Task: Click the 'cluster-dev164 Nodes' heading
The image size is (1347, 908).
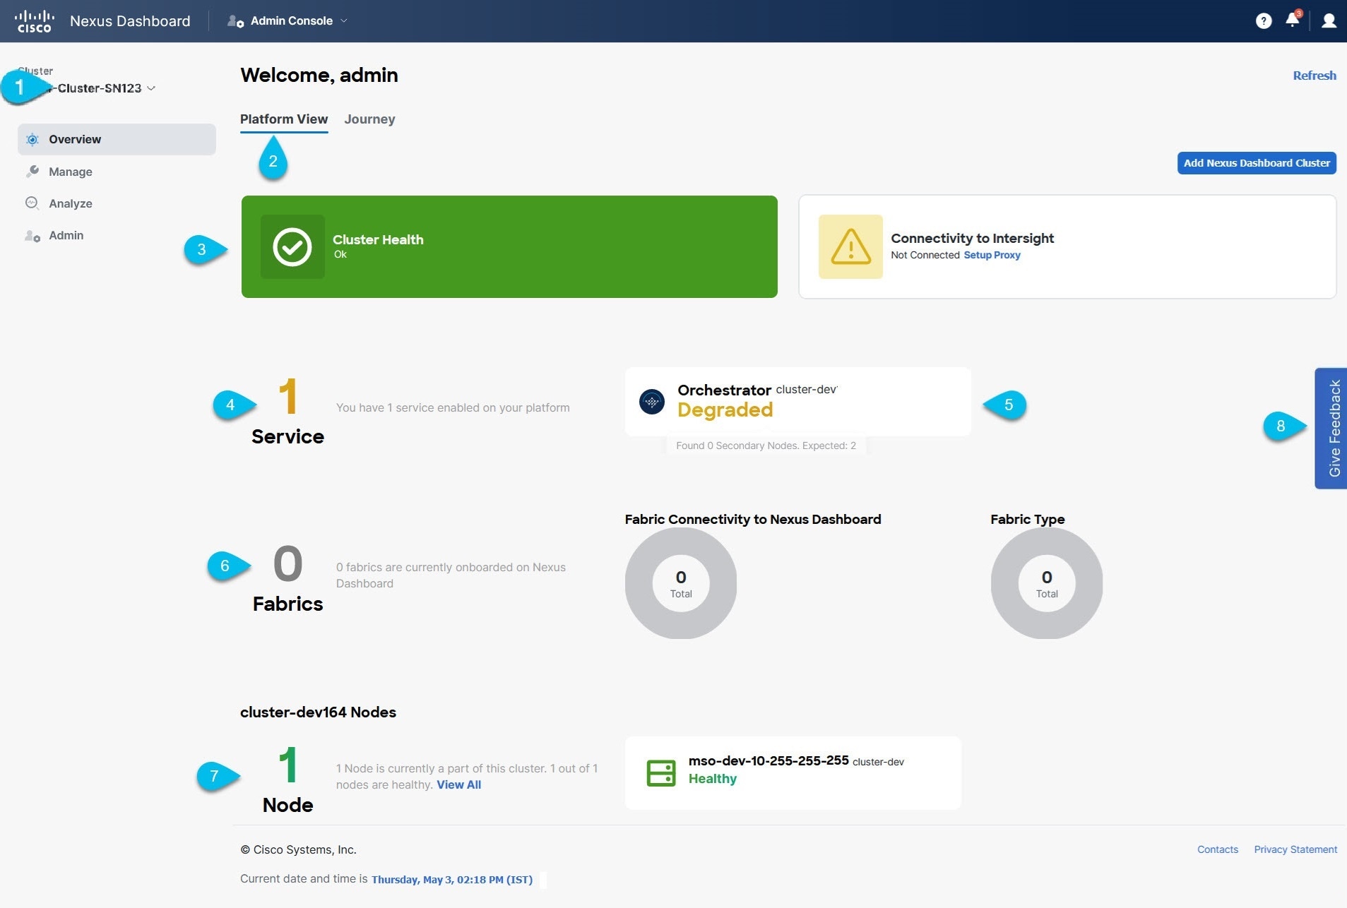Action: (x=318, y=712)
